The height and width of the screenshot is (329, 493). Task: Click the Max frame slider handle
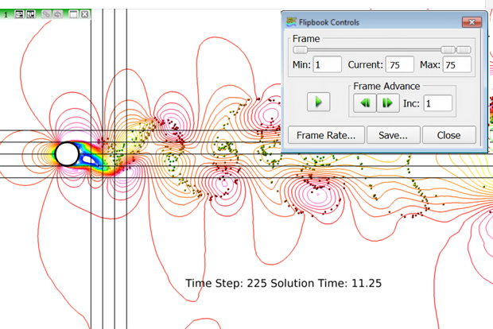pyautogui.click(x=464, y=49)
